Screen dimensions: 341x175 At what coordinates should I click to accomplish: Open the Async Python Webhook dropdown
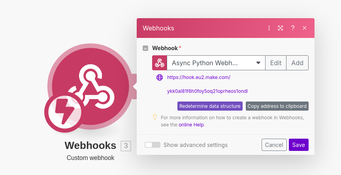coord(216,63)
